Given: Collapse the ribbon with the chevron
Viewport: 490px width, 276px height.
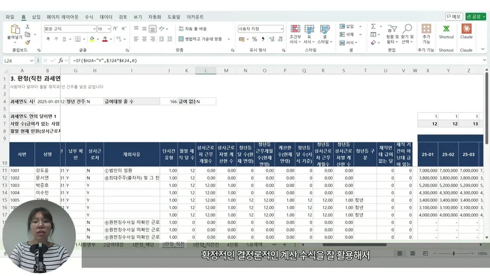Looking at the screenshot, I should pos(483,49).
